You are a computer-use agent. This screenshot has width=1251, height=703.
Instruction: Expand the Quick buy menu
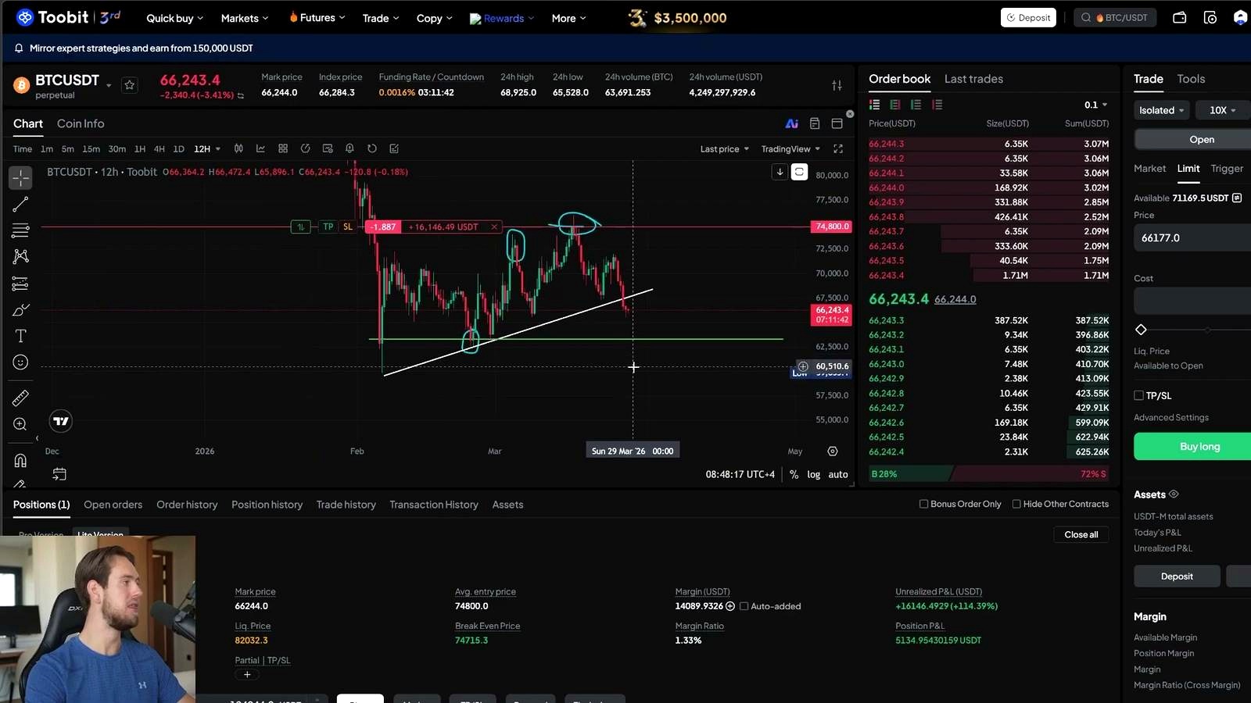[x=174, y=18]
